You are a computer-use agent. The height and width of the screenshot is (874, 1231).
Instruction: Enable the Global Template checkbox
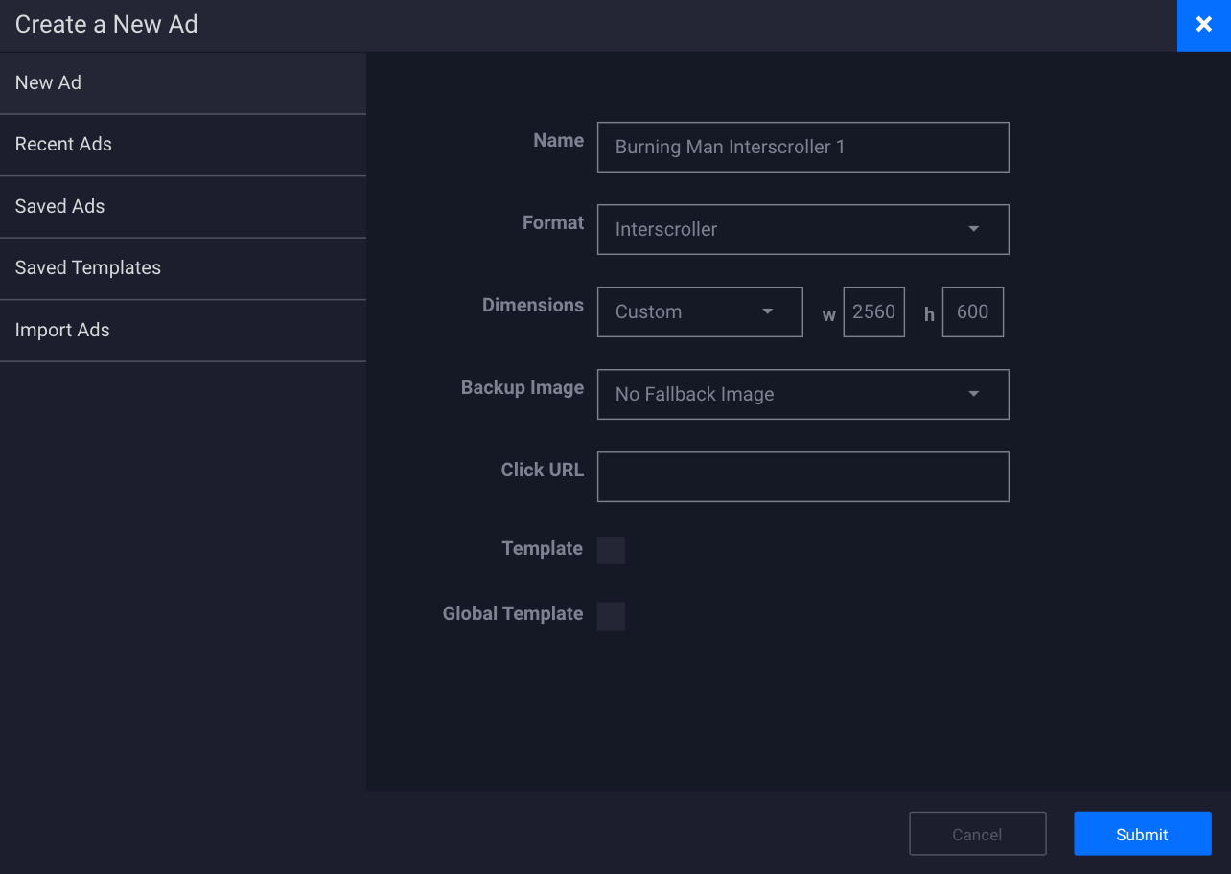click(x=611, y=615)
